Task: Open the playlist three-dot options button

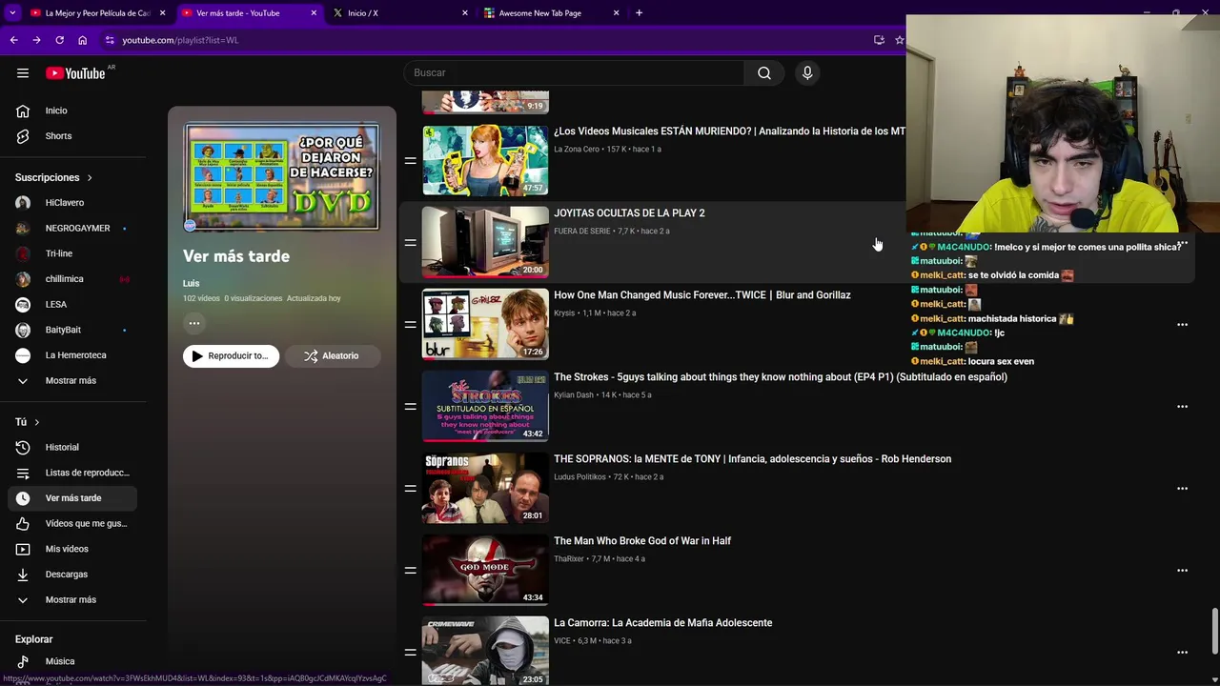Action: (194, 323)
